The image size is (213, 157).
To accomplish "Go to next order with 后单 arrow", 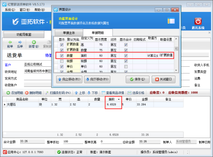I will pyautogui.click(x=20, y=42).
